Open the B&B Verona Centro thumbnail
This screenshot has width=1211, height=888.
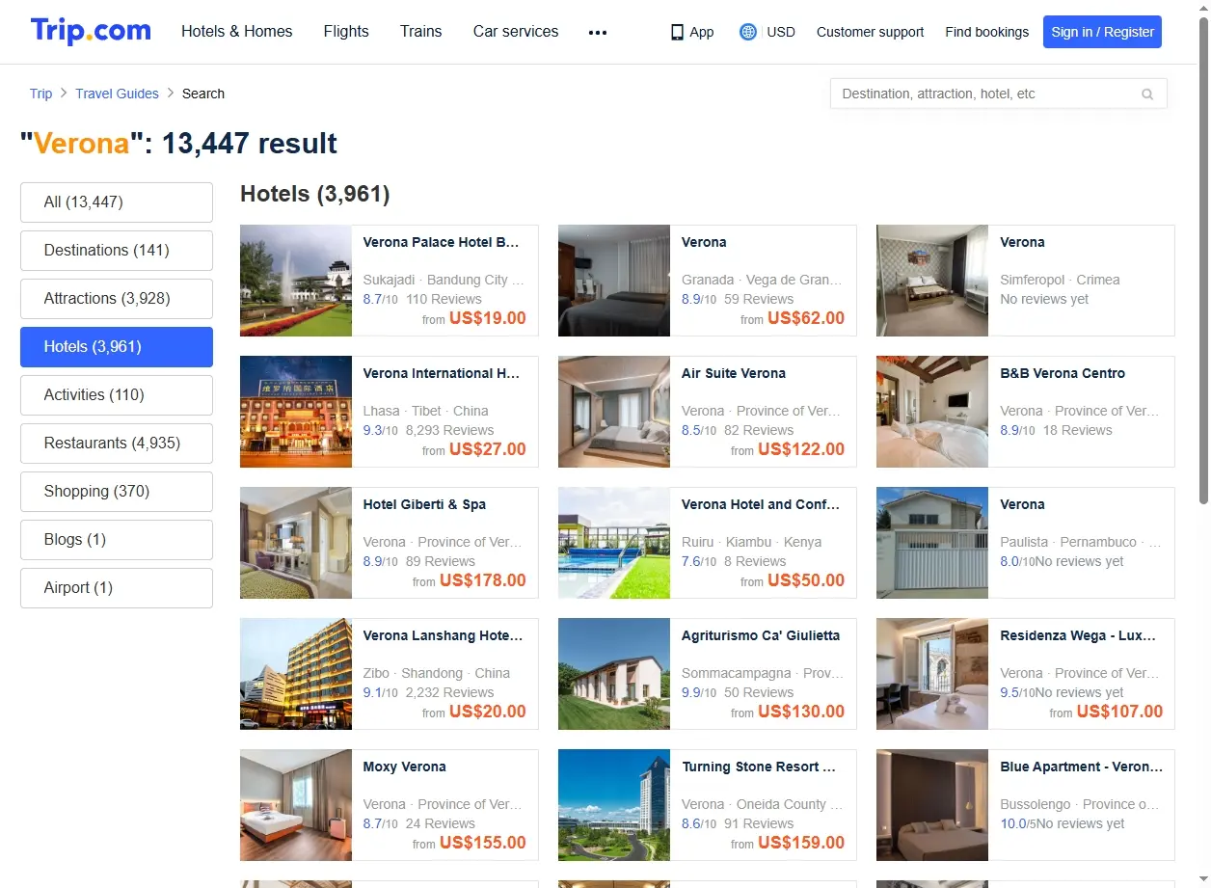coord(932,412)
